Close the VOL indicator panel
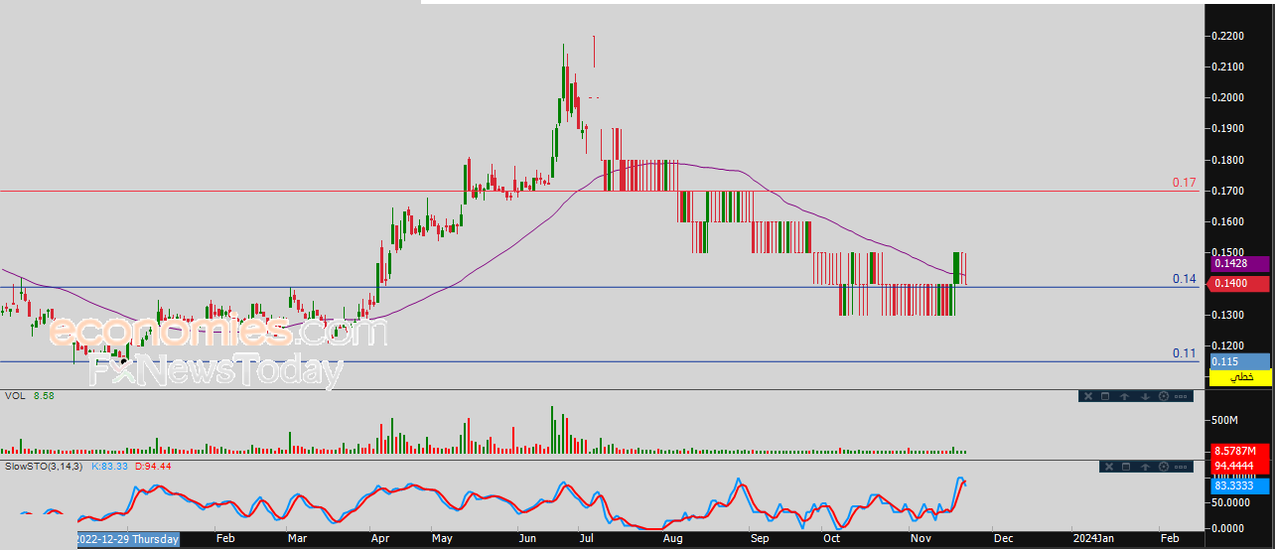Viewport: 1275px width, 550px height. pos(1088,396)
